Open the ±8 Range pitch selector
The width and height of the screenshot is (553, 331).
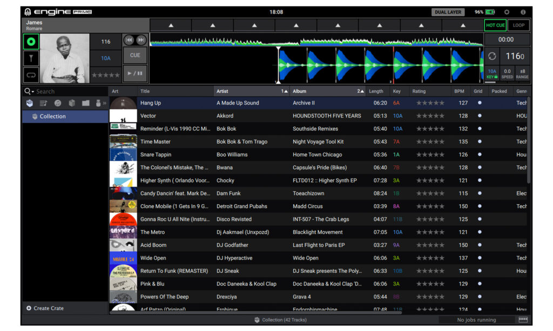click(x=522, y=74)
